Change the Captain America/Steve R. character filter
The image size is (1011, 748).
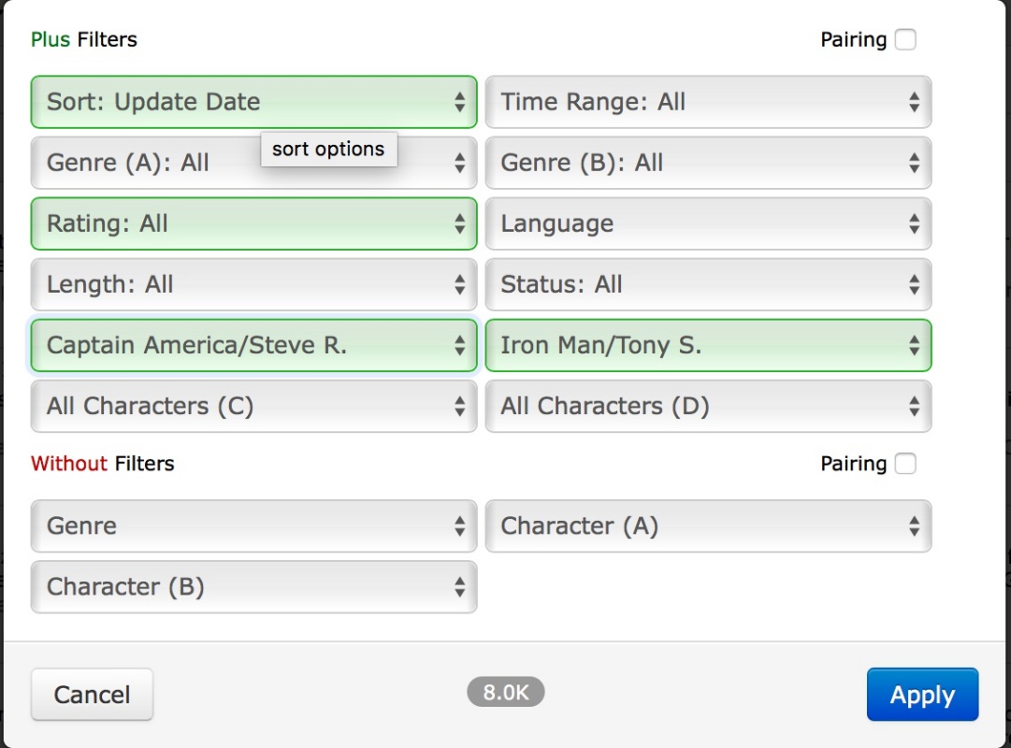click(253, 345)
